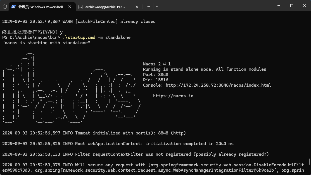Switch to the Windows PowerShell tab
Viewport: 311px width, 175px height.
tap(41, 7)
